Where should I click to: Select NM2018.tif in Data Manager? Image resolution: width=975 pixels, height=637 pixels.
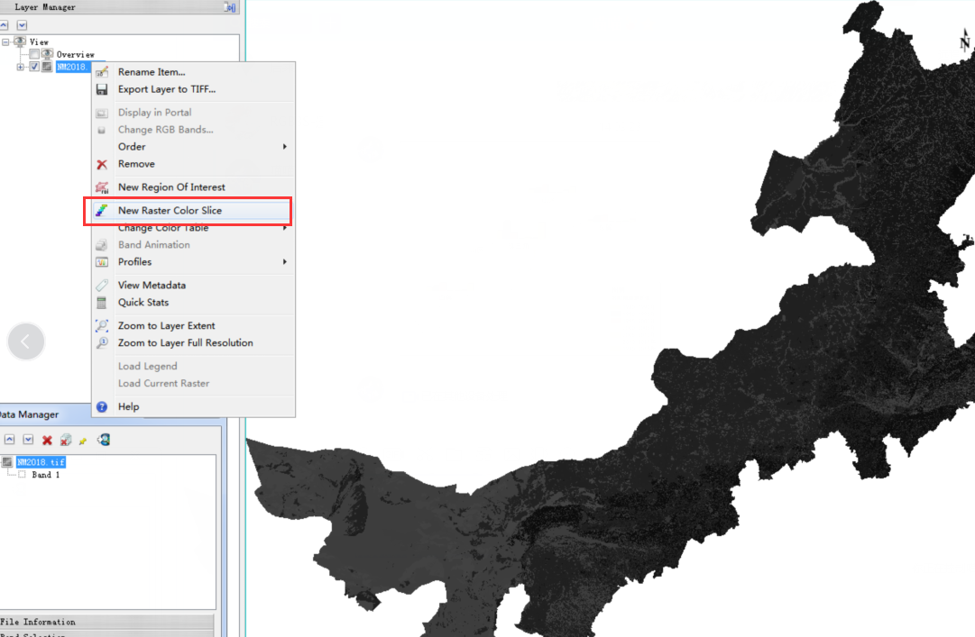(x=41, y=462)
